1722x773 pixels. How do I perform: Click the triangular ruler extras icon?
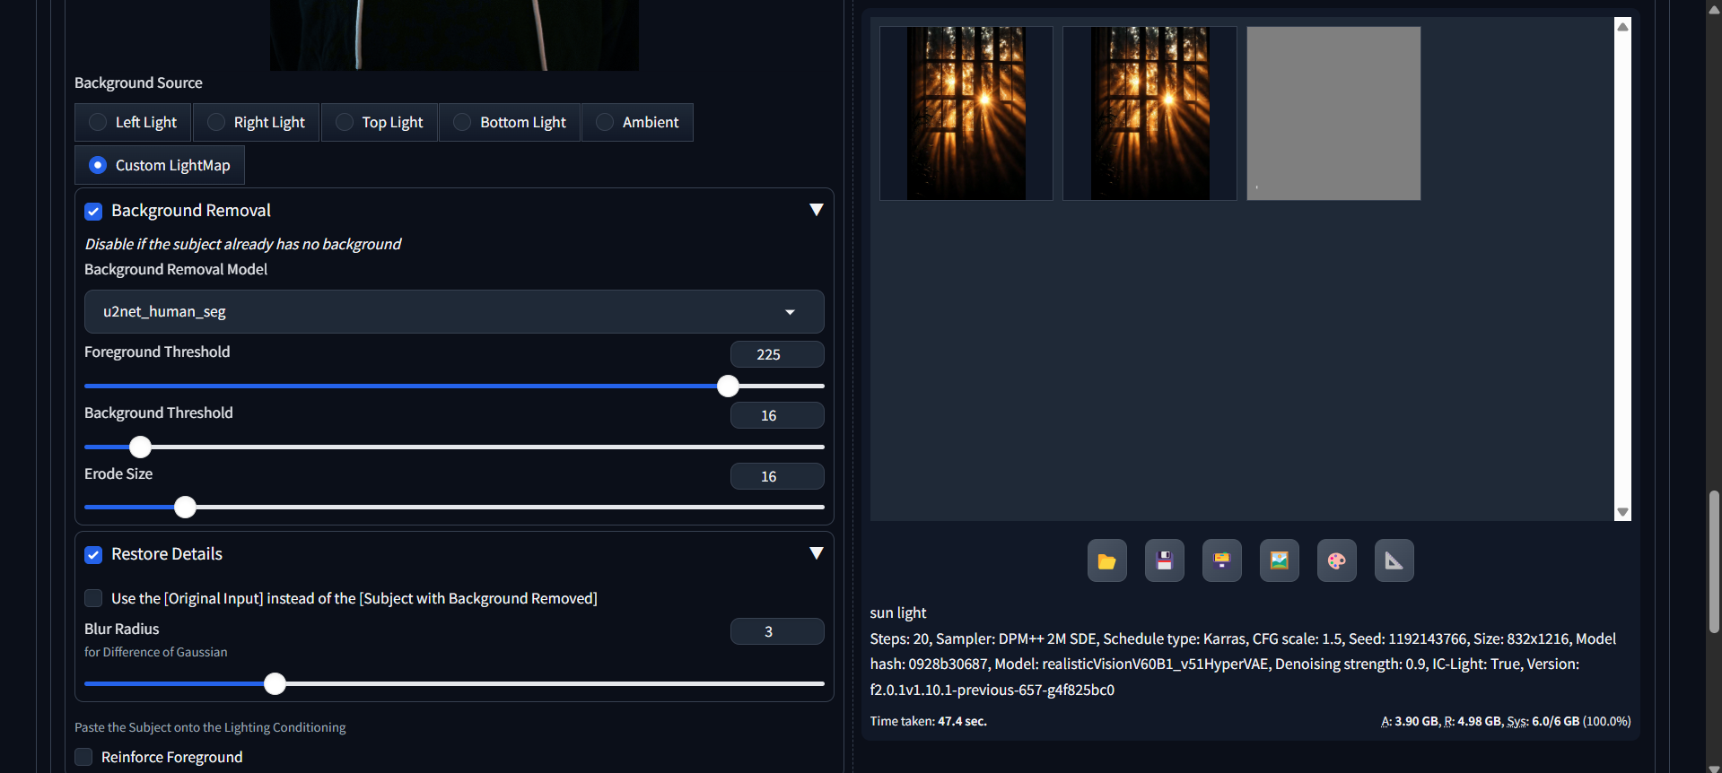[1394, 560]
